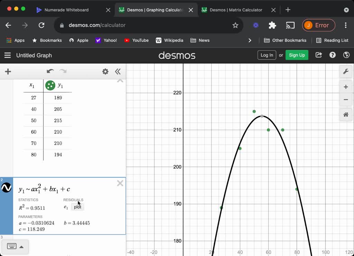Go forward in browser history
The image size is (354, 256).
click(25, 25)
